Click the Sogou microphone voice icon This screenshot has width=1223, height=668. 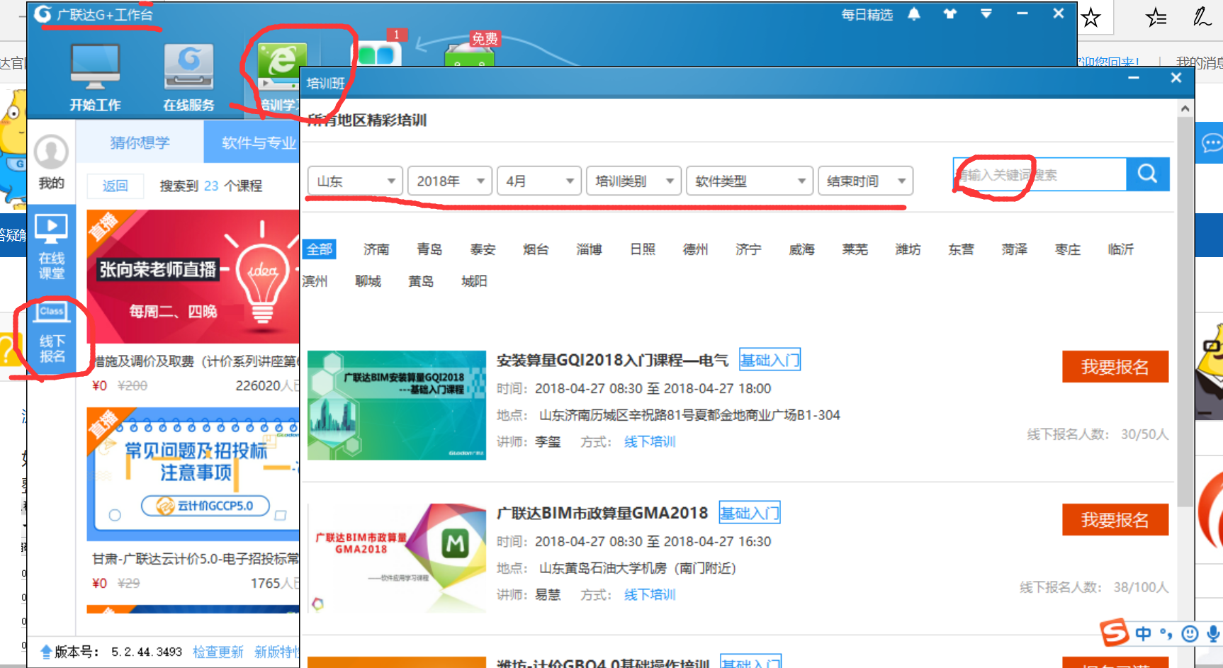coord(1213,633)
